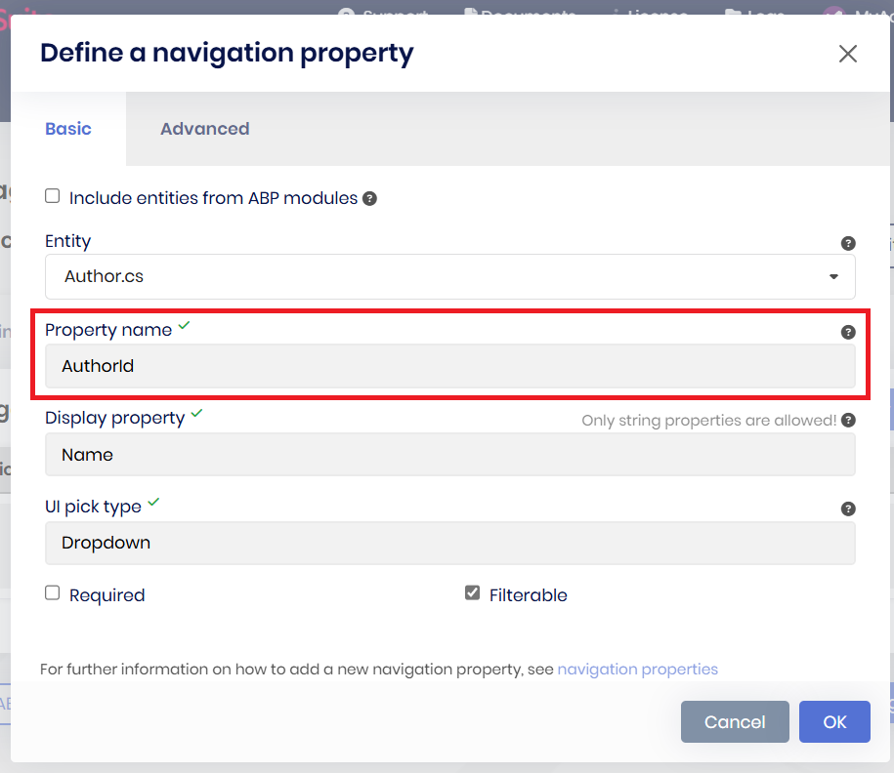
Task: Uncheck the Filterable checkbox
Action: (473, 593)
